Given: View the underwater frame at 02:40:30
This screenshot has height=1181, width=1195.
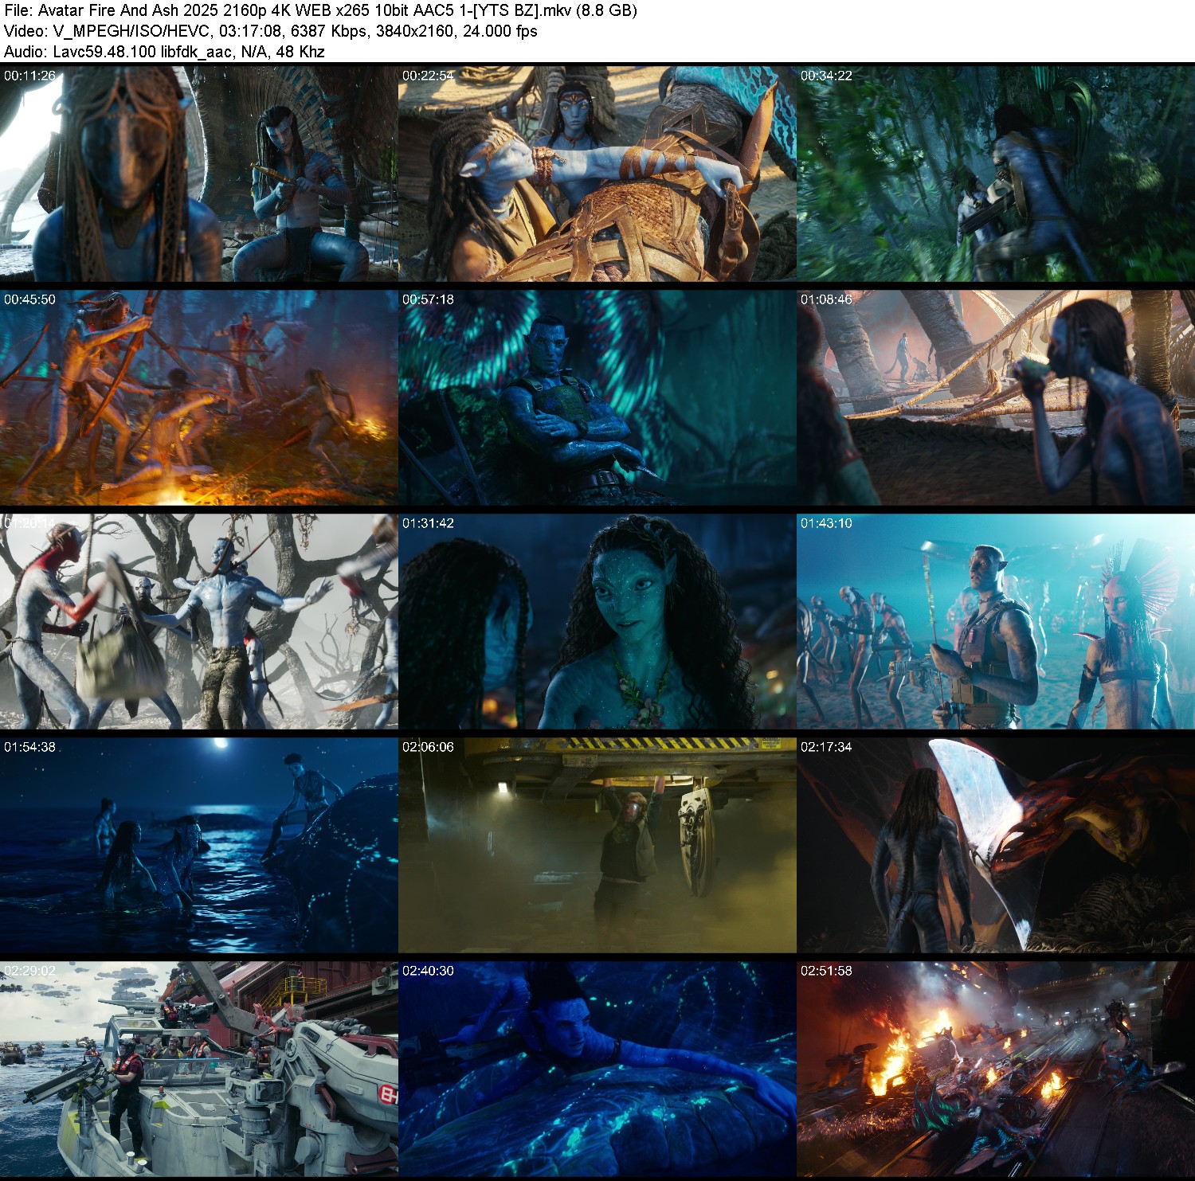Looking at the screenshot, I should click(x=597, y=1069).
